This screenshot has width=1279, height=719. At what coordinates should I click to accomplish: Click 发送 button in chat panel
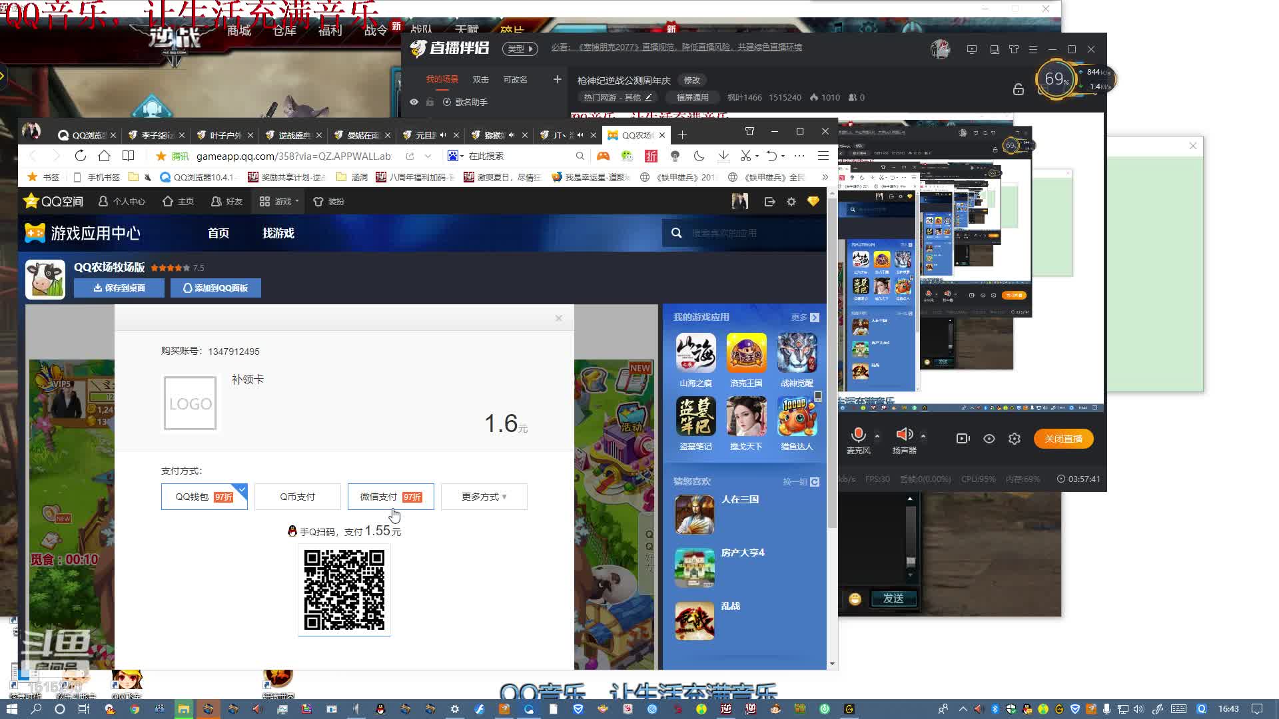(x=893, y=599)
